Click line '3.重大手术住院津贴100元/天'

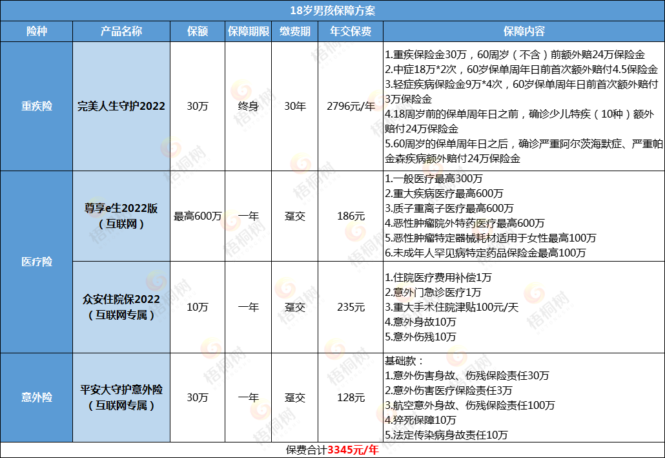point(452,307)
